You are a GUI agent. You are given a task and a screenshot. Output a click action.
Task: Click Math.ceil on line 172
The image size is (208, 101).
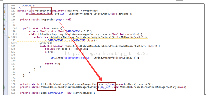tap(127, 37)
